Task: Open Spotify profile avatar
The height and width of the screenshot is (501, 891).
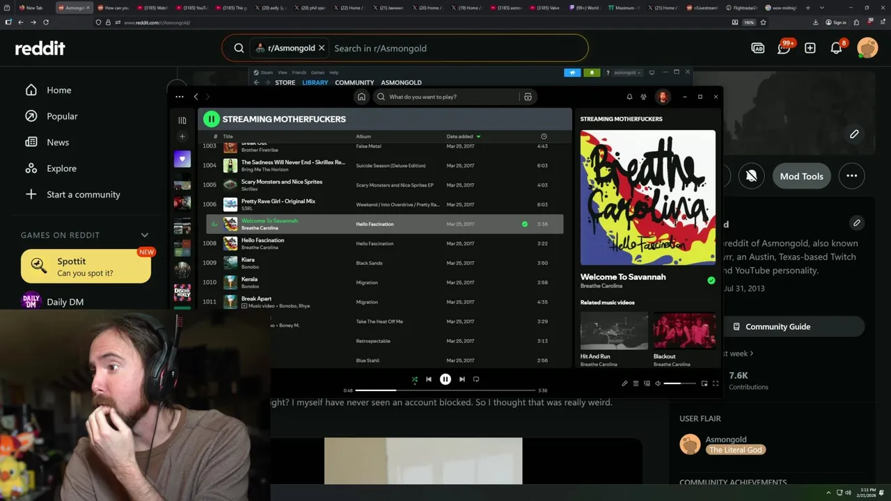Action: (663, 97)
